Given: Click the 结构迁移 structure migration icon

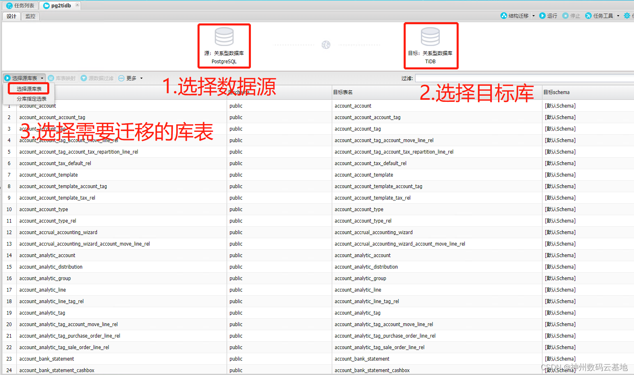Looking at the screenshot, I should [504, 16].
